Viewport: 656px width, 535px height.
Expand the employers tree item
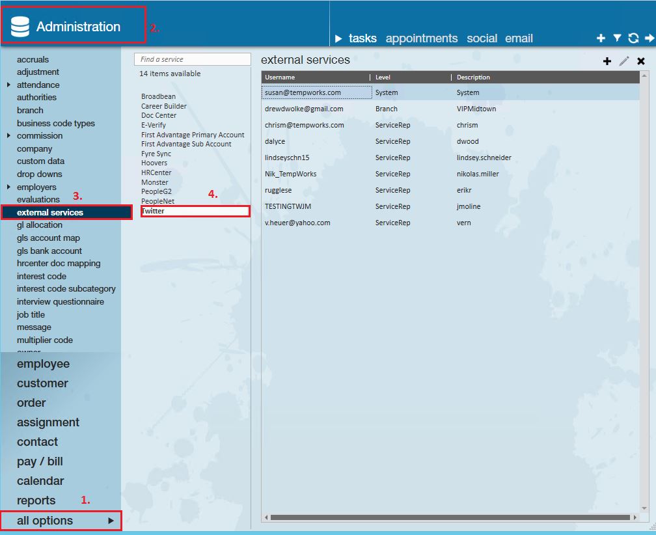click(8, 187)
